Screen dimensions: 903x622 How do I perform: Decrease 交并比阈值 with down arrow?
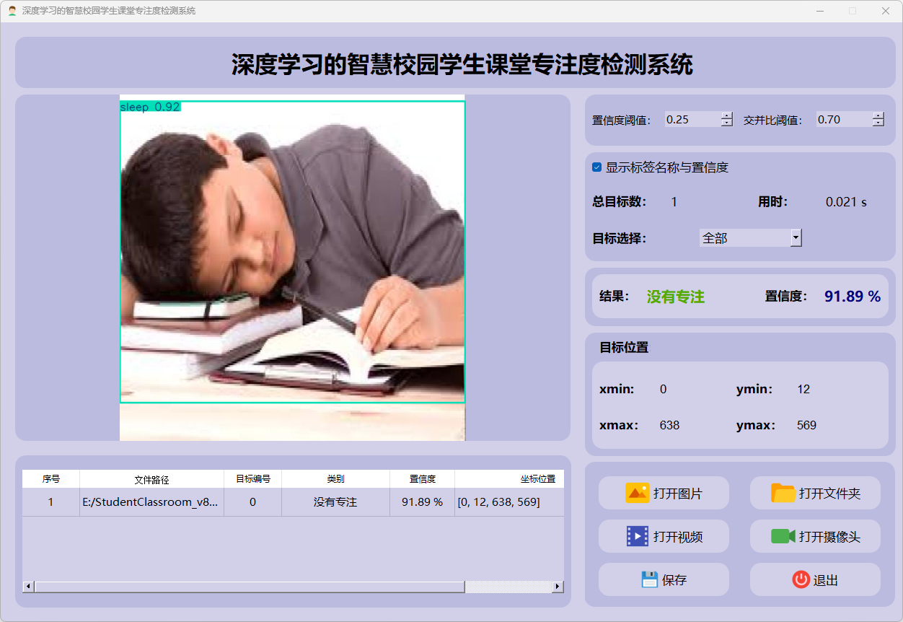(878, 123)
